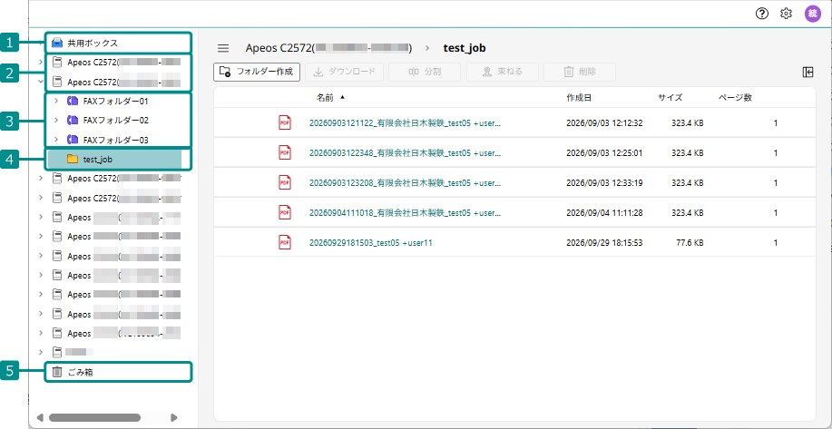Click the ダウンロード button
The image size is (832, 429).
click(345, 72)
